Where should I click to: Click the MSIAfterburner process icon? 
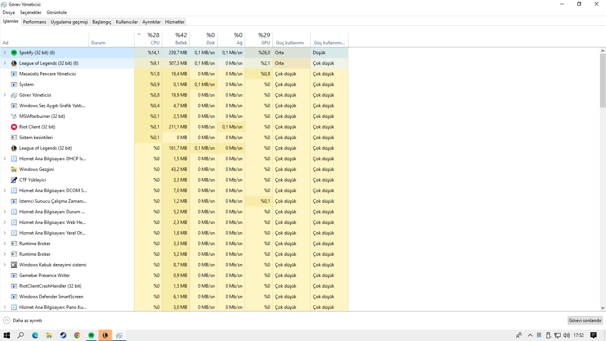14,116
